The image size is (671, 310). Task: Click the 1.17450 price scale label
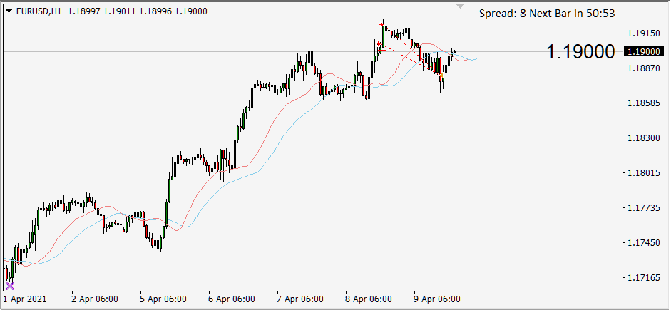642,243
